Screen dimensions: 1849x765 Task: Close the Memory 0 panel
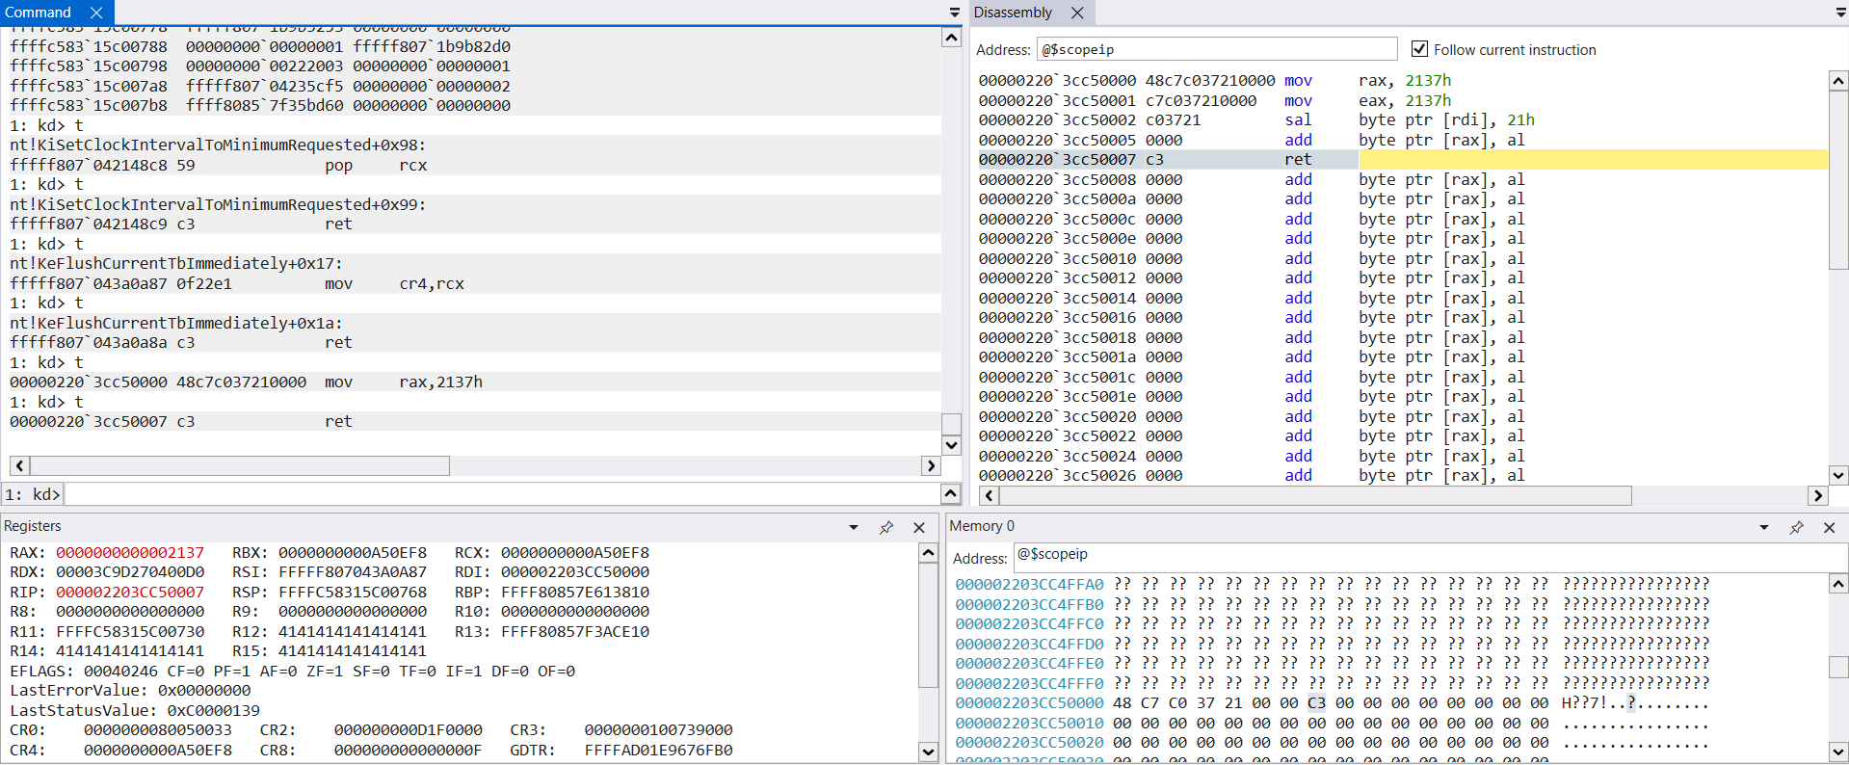pyautogui.click(x=1829, y=527)
